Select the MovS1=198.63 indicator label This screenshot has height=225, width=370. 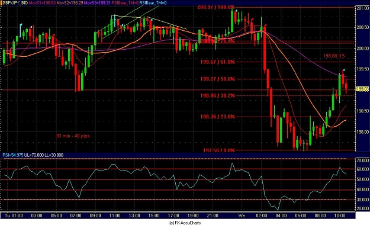click(x=42, y=3)
